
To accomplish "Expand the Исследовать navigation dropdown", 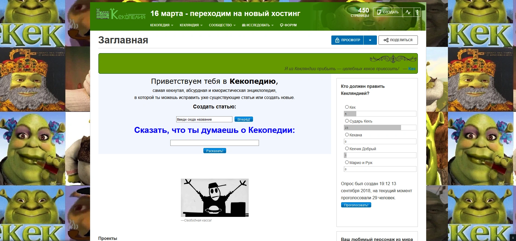I will click(x=258, y=25).
